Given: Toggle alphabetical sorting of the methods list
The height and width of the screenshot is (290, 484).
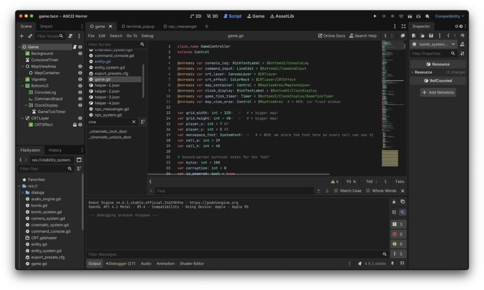Looking at the screenshot, I should tap(143, 122).
